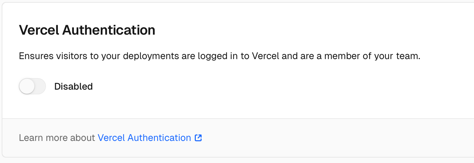Click the description sentence starting with "Ensures visitors"
The width and height of the screenshot is (474, 163).
pos(220,56)
